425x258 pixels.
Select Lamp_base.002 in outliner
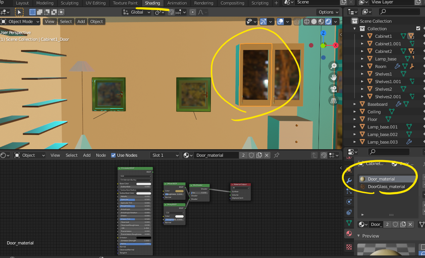point(382,134)
